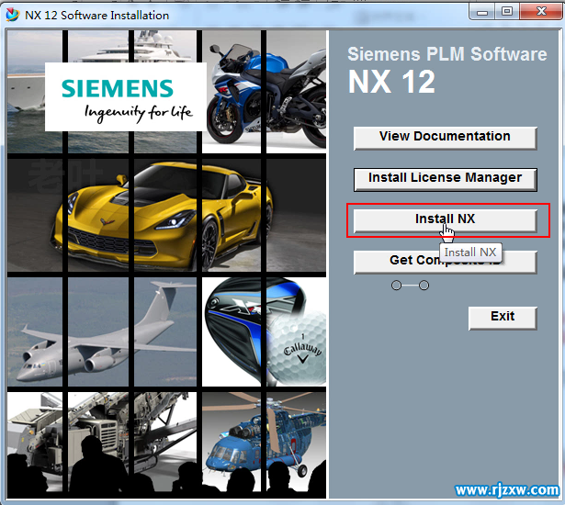Click the yellow sports car image
Screen dimensions: 565x505
coord(164,216)
